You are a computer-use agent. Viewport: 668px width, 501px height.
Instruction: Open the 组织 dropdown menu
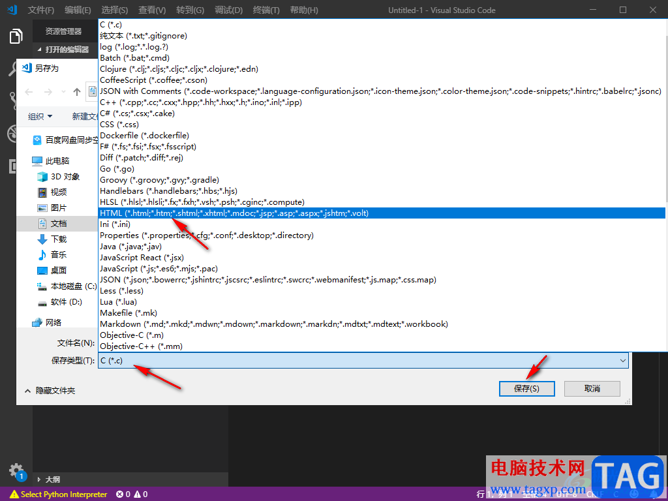40,116
